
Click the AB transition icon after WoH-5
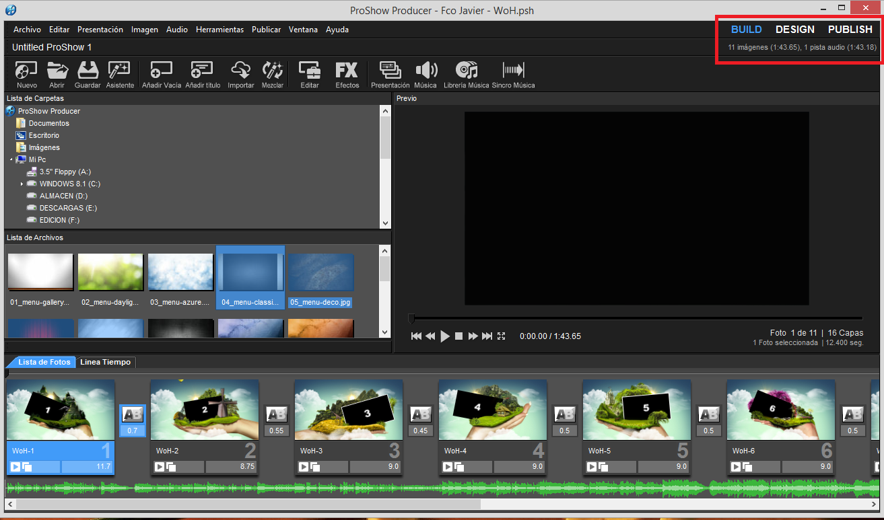[708, 414]
